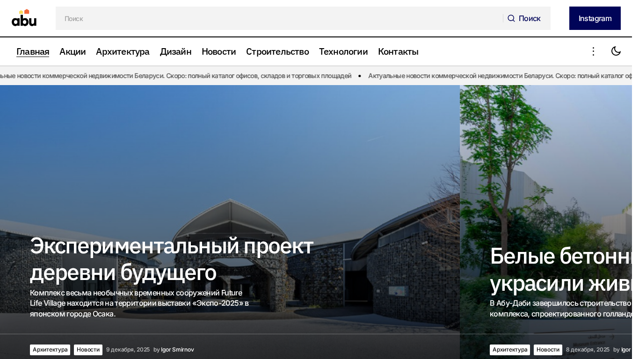
Task: Open article Экспериментальный проект деревни будущего
Action: (172, 259)
